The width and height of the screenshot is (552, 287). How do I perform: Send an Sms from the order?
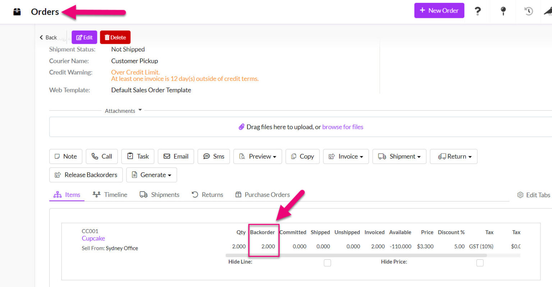pos(213,156)
